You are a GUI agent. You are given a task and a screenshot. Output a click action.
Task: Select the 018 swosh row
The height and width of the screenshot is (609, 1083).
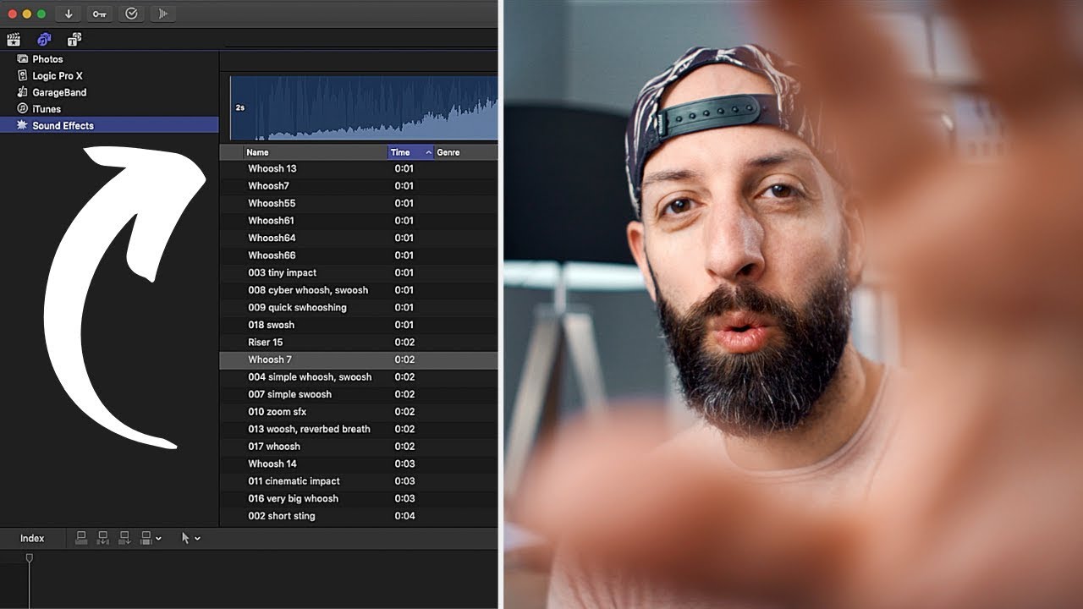pos(359,325)
